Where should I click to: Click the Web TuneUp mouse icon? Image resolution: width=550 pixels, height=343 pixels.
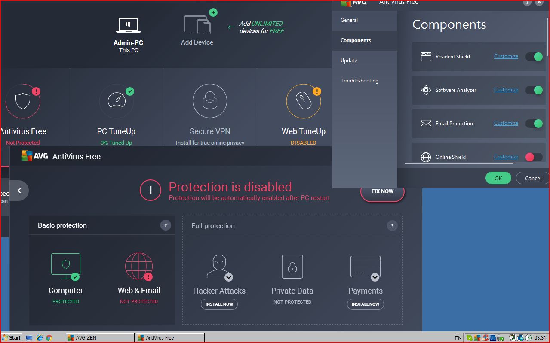tap(303, 101)
